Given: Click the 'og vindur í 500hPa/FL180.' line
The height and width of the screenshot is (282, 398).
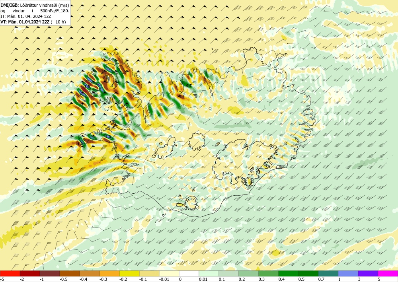Looking at the screenshot, I should [x=35, y=11].
